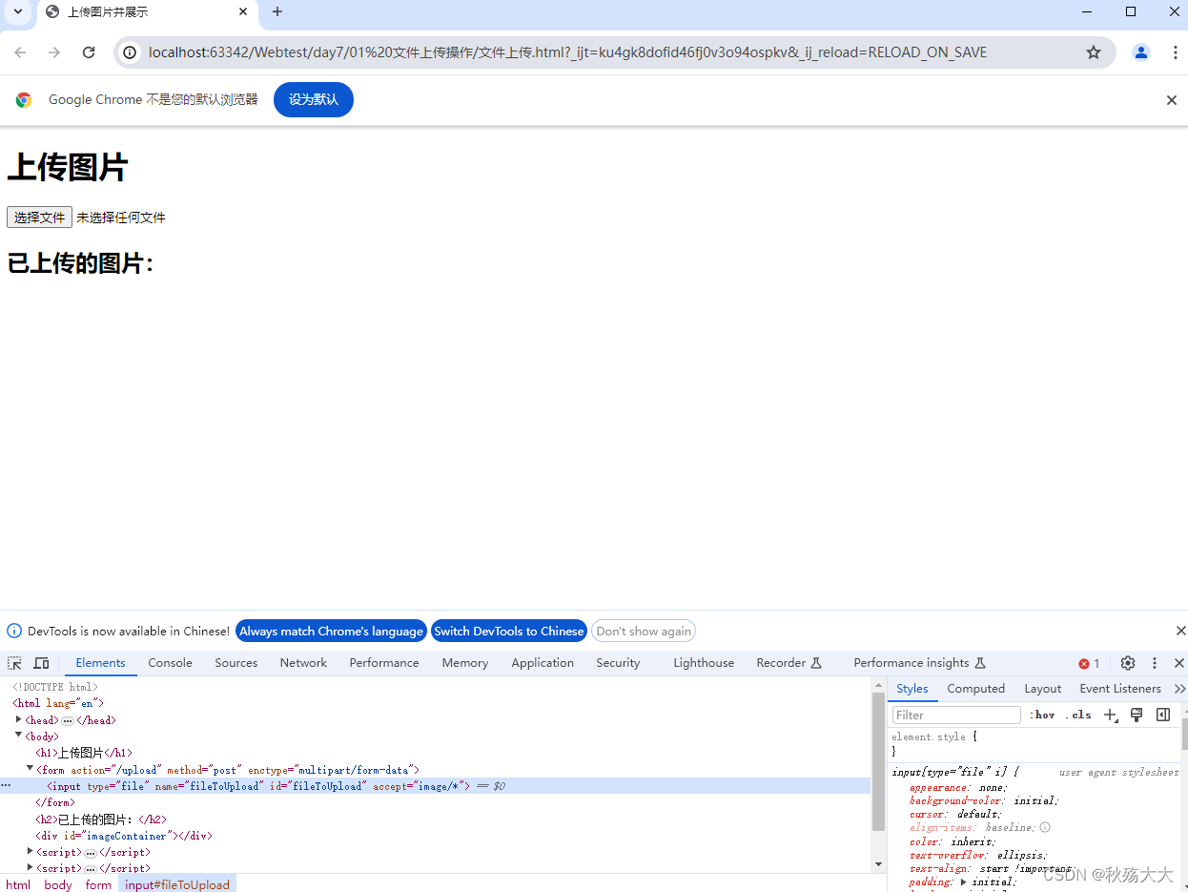Collapse the form element node
Image resolution: width=1188 pixels, height=892 pixels.
pos(30,769)
